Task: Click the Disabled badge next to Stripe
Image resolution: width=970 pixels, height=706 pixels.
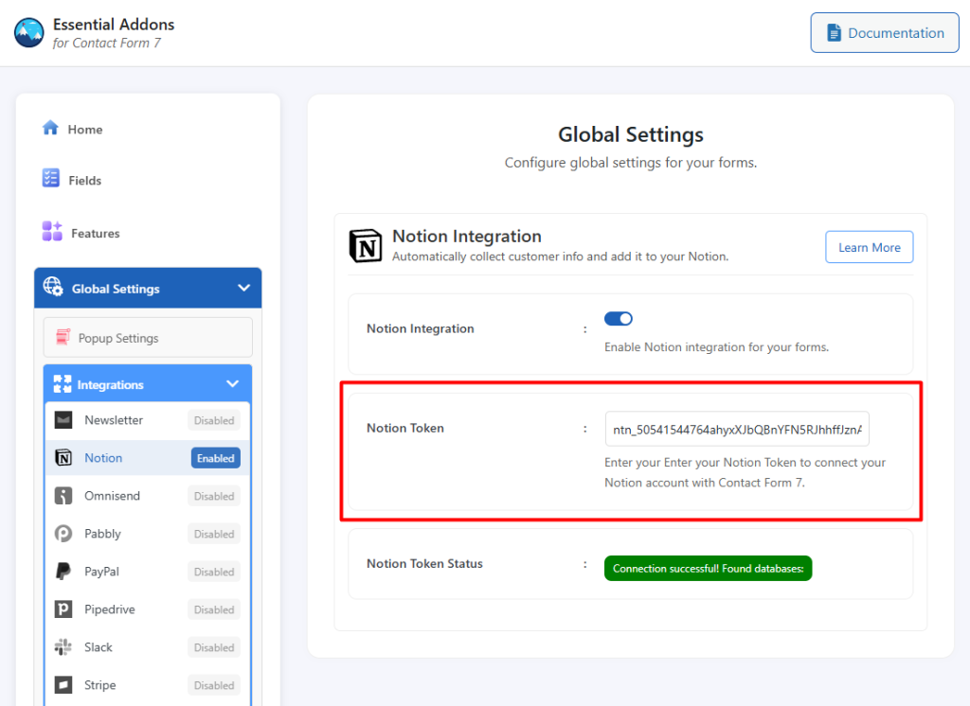Action: click(214, 685)
